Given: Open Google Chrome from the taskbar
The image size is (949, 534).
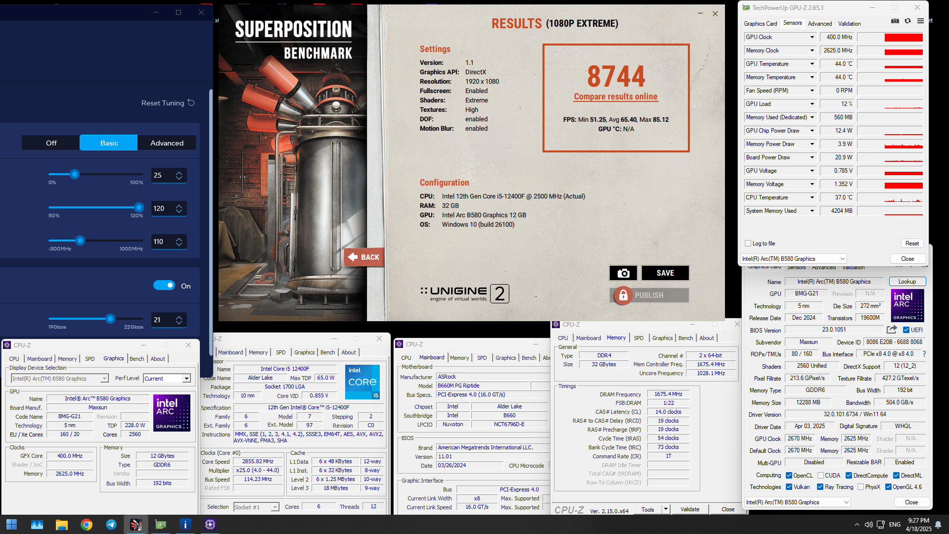Looking at the screenshot, I should click(x=87, y=525).
